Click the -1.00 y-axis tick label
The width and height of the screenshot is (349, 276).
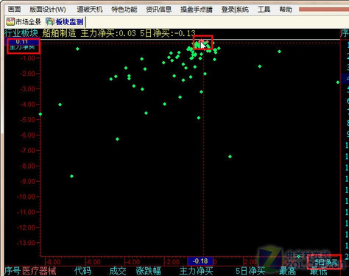[28, 58]
